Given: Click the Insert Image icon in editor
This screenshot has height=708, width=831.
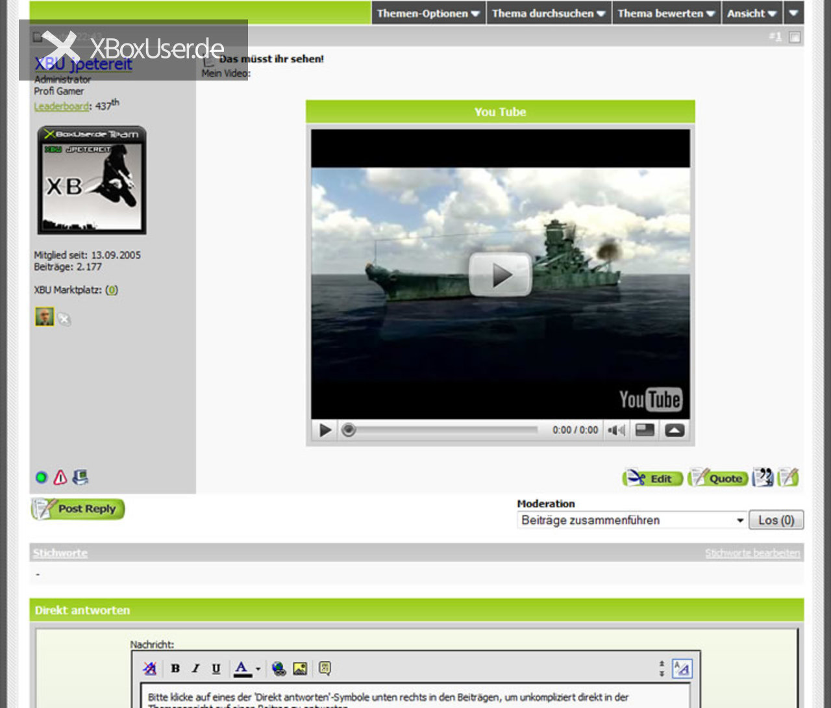Looking at the screenshot, I should [x=300, y=668].
